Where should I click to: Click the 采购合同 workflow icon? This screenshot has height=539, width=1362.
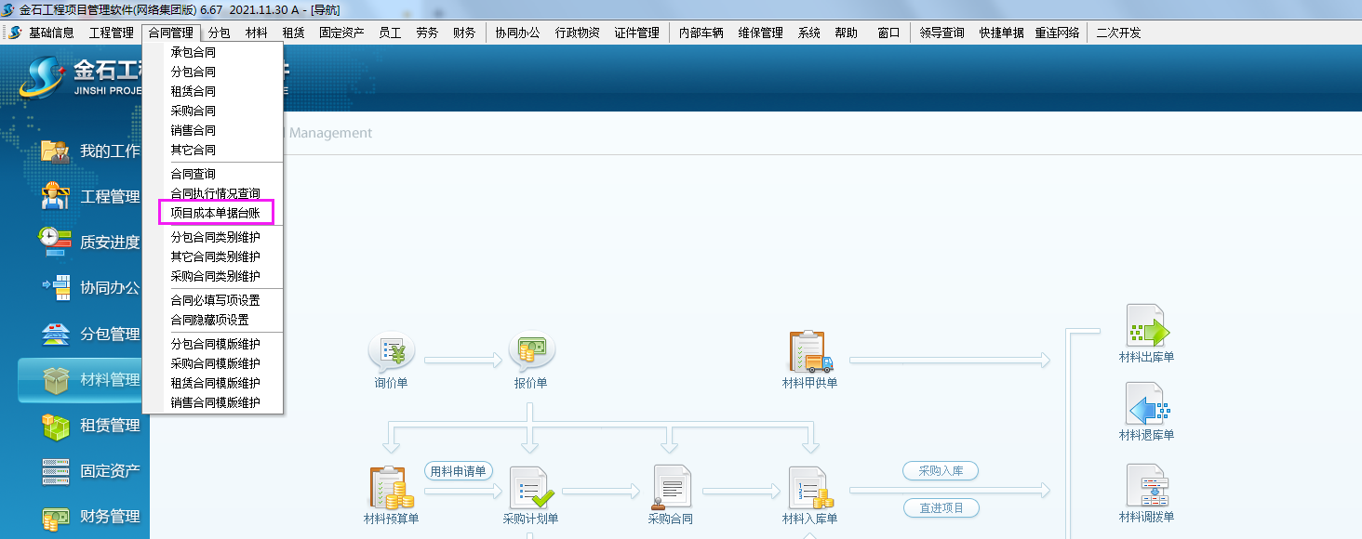pos(671,488)
